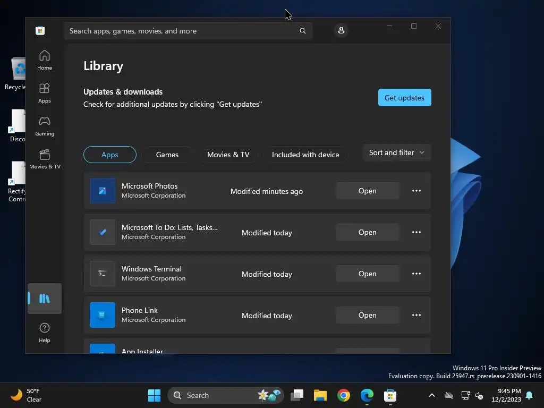Viewport: 544px width, 408px height.
Task: Open Gaming section in sidebar
Action: point(45,126)
